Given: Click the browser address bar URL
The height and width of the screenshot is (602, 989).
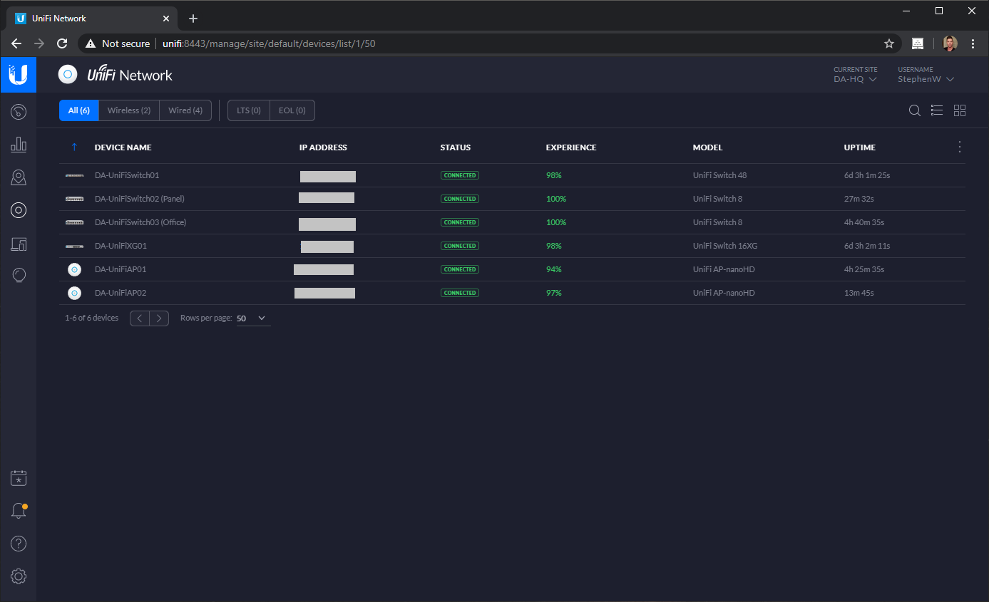Looking at the screenshot, I should click(269, 43).
